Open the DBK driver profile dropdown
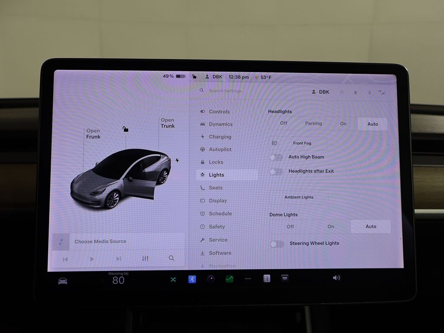Viewport: 444px width, 333px height. pos(320,92)
